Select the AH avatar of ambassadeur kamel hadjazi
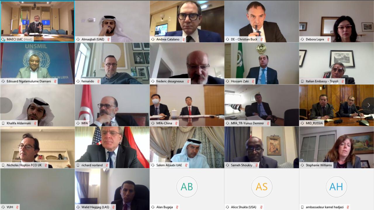This screenshot has width=374, height=210. 336,187
